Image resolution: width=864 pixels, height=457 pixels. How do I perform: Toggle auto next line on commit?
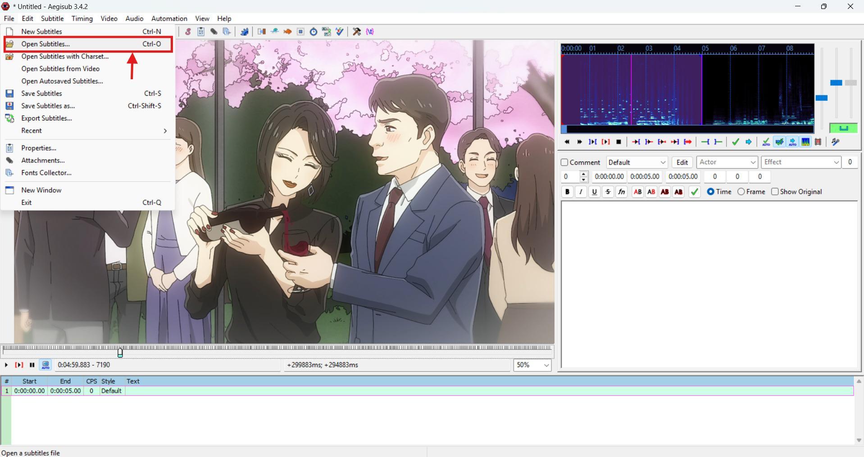click(x=779, y=142)
